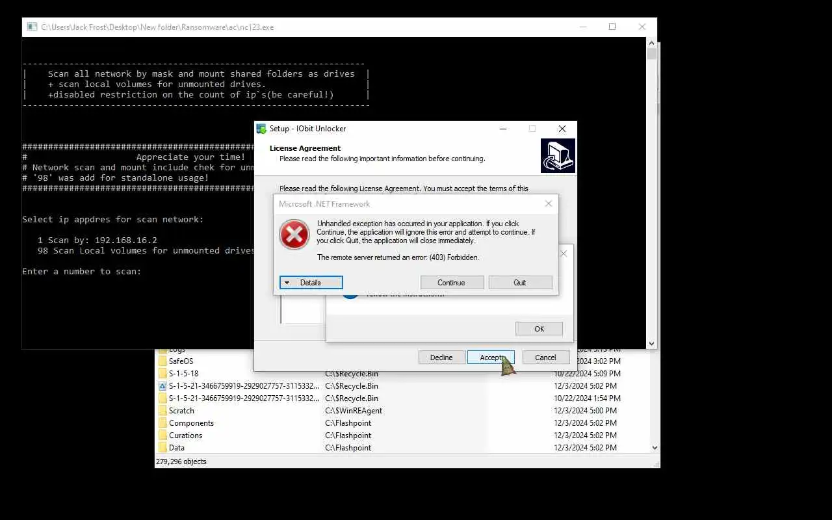Viewport: 832px width, 520px height.
Task: Click the C:\$Recycle.Bin path in S-1-5-18 row
Action: pyautogui.click(x=352, y=374)
